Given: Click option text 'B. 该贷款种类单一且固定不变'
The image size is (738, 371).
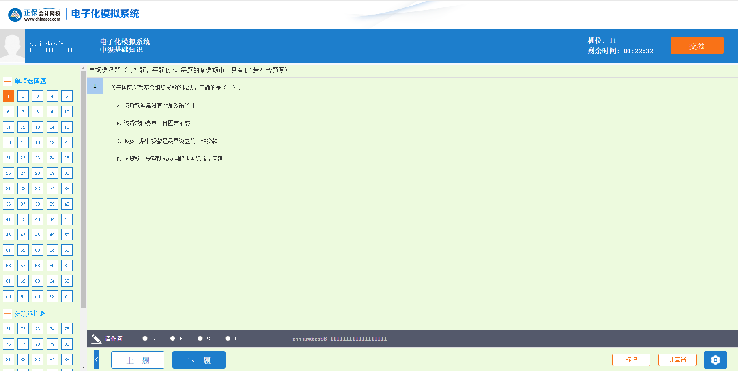Looking at the screenshot, I should [x=153, y=123].
